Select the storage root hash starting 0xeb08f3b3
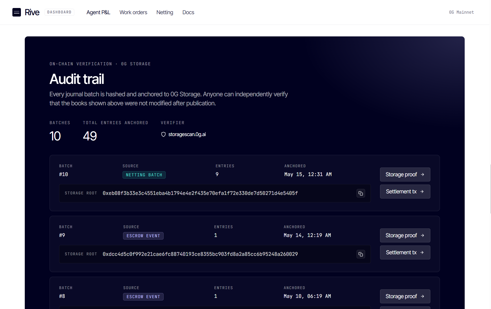This screenshot has width=491, height=309. (200, 193)
